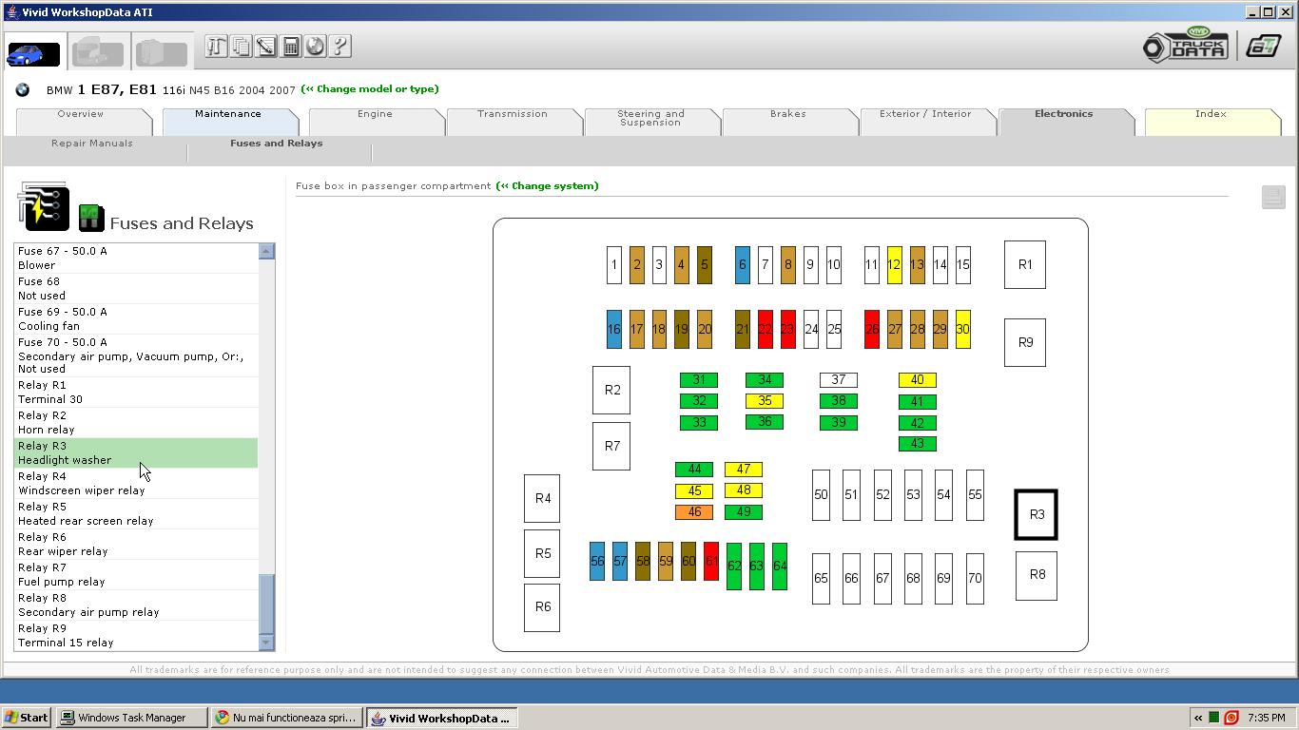Select Relay R5 Heated rear screen entry
Image resolution: width=1299 pixels, height=730 pixels.
point(136,513)
